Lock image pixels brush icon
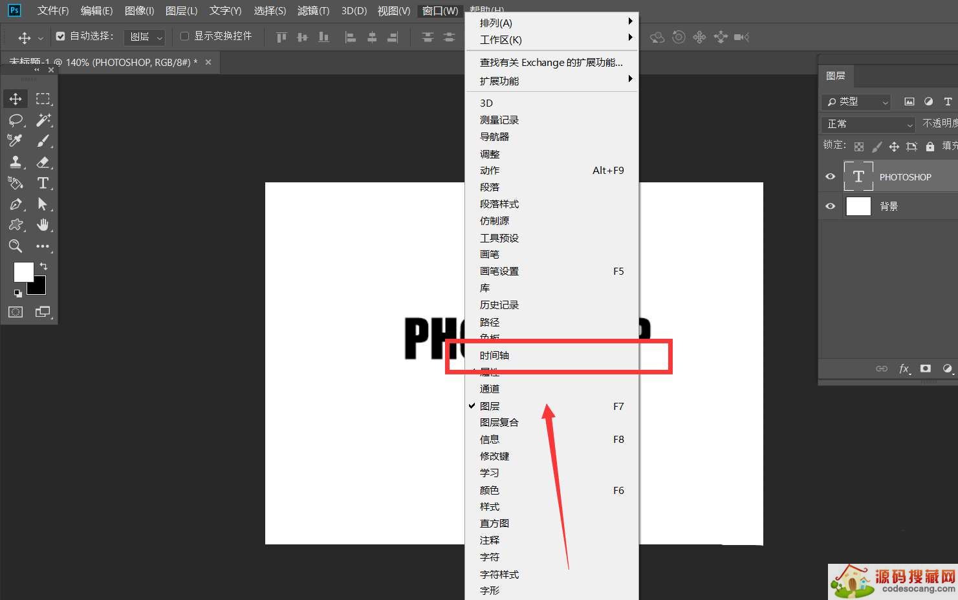This screenshot has height=600, width=958. click(x=876, y=147)
